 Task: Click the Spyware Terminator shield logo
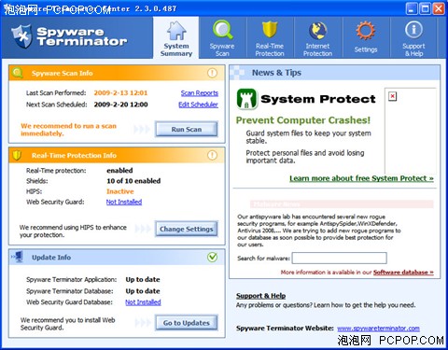click(21, 36)
